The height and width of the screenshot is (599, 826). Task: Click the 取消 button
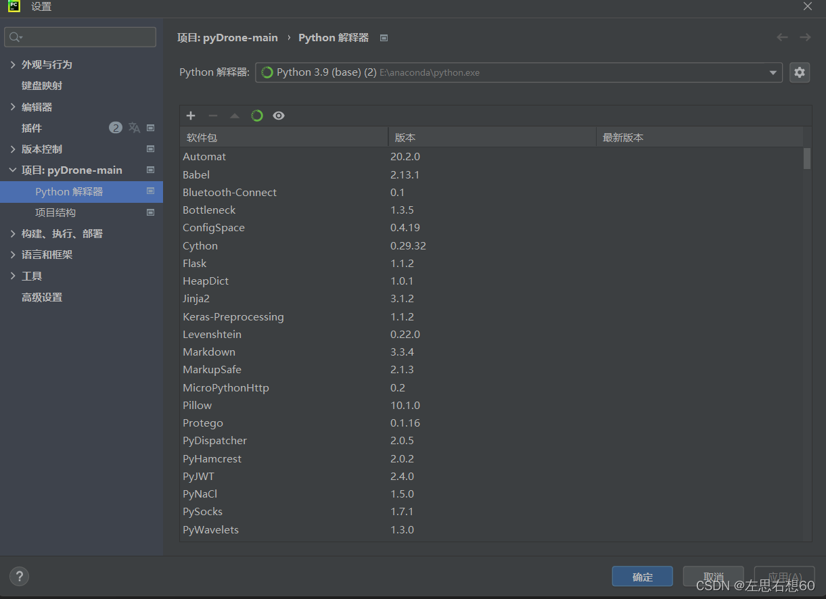click(713, 577)
